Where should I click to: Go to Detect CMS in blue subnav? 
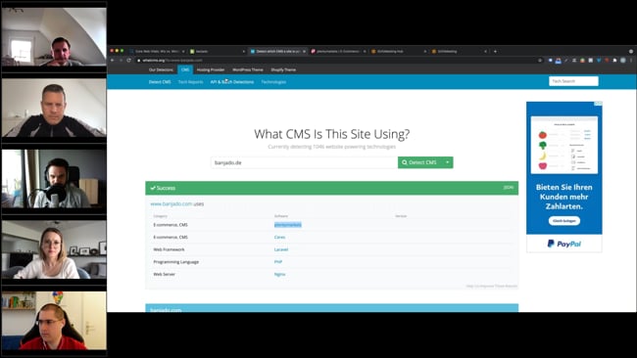pyautogui.click(x=160, y=82)
